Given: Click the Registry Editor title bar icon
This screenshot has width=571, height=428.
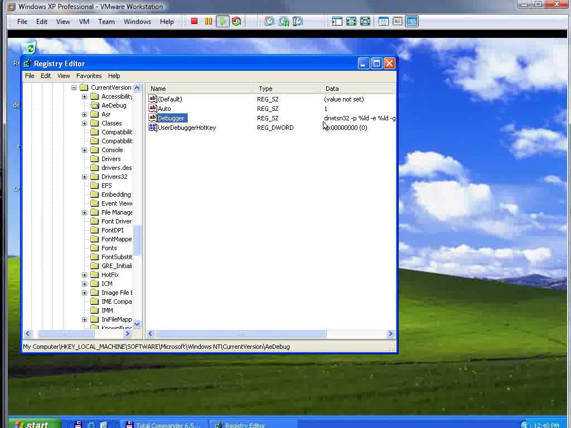Looking at the screenshot, I should [27, 64].
